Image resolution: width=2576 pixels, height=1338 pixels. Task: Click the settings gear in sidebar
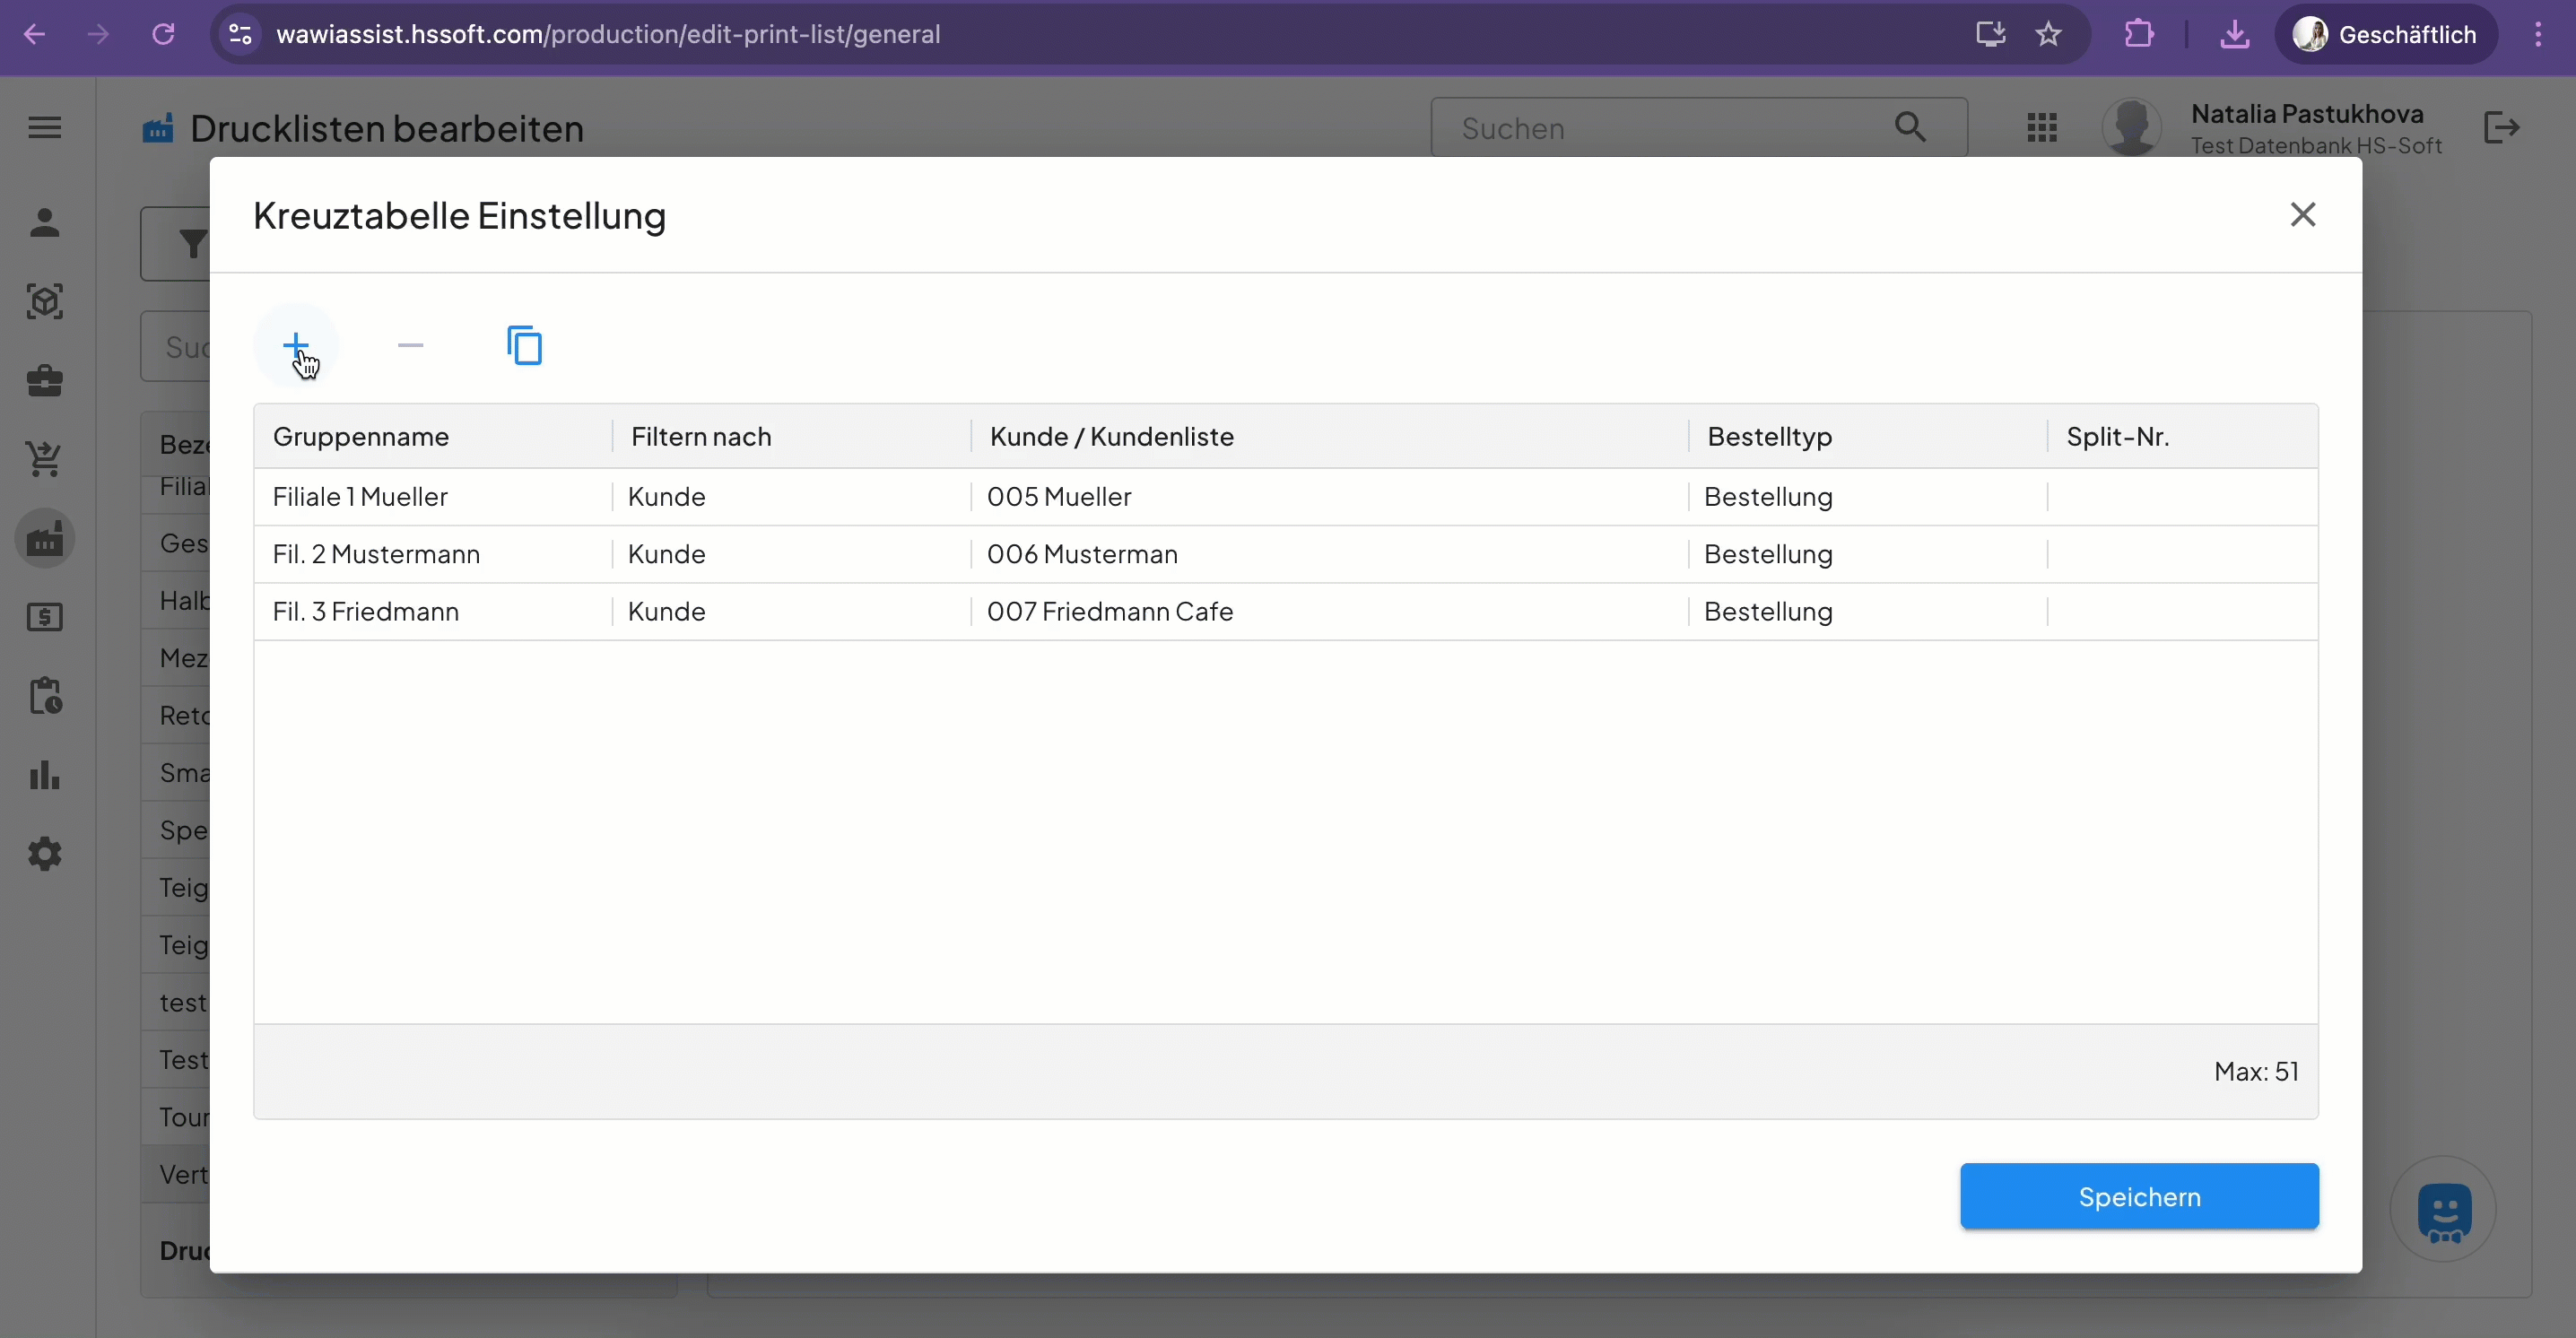click(44, 854)
